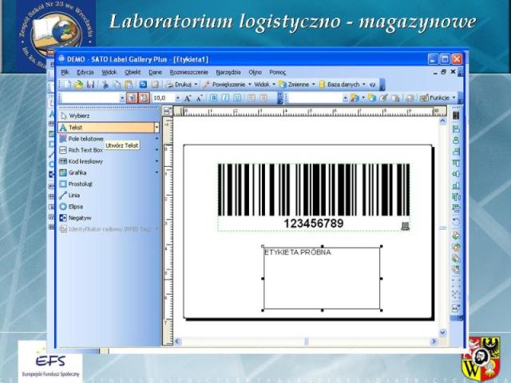The width and height of the screenshot is (511, 383).
Task: Click the New label icon in toolbar
Action: click(x=67, y=85)
